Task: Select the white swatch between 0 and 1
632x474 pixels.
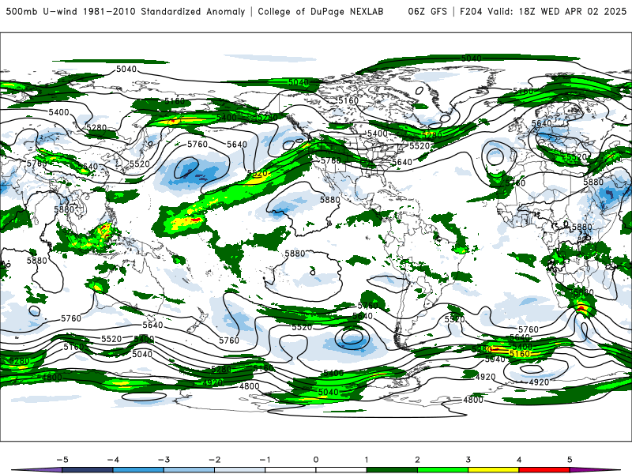Action: 341,470
